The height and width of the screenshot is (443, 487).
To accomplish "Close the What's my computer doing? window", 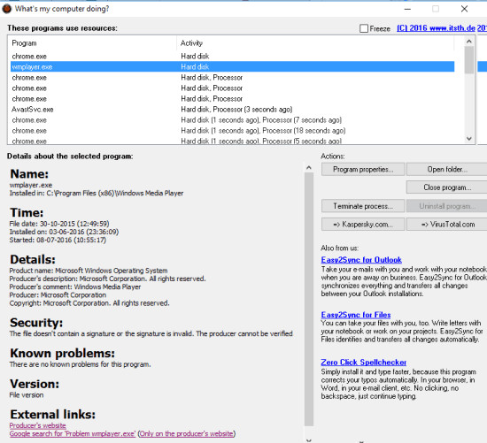I will coord(464,9).
